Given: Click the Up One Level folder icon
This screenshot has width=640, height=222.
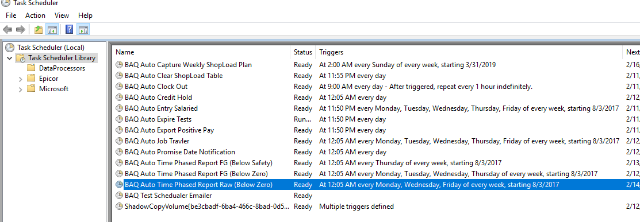Looking at the screenshot, I should [39, 29].
